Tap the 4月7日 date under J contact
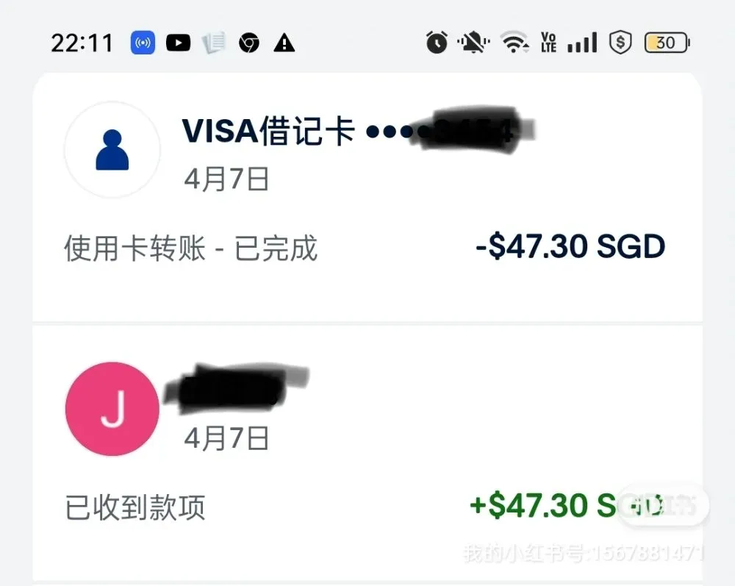Image resolution: width=735 pixels, height=586 pixels. [227, 438]
